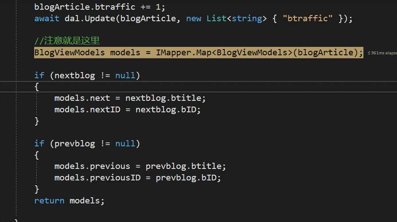Image resolution: width=397 pixels, height=222 pixels.
Task: Click the closing brace of the nextblog block
Action: tap(37, 121)
